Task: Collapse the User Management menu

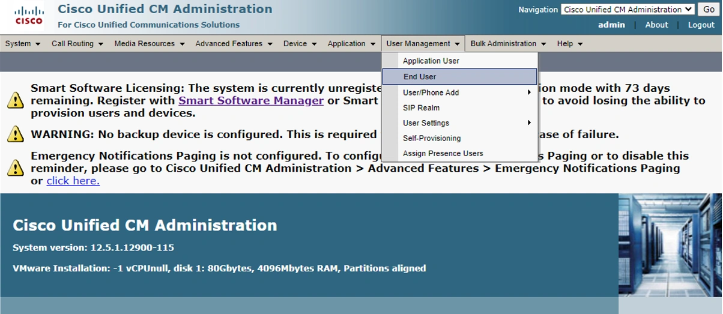Action: click(423, 44)
